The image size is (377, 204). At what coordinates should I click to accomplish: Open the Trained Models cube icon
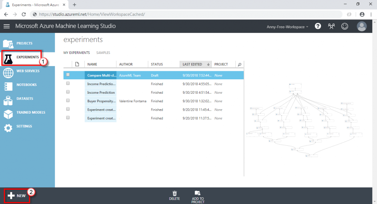[8, 114]
